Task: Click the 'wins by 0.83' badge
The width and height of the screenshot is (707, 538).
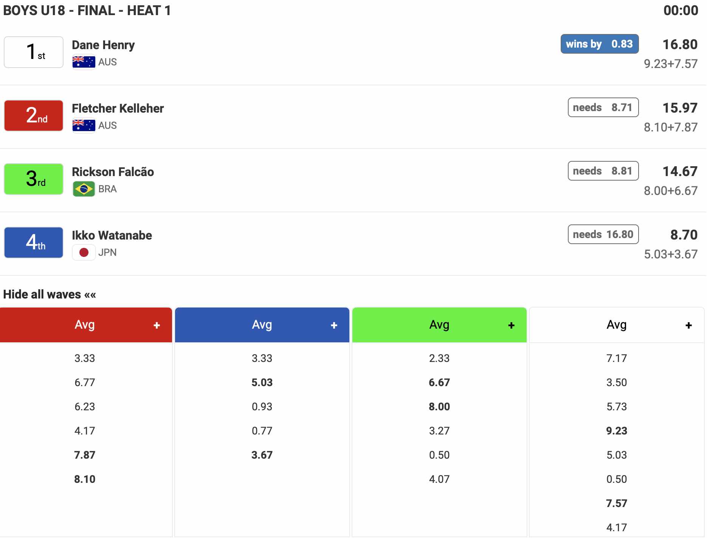Action: click(599, 44)
